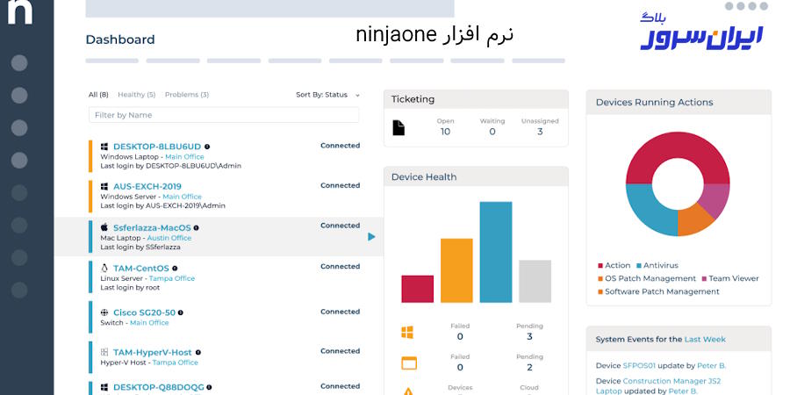This screenshot has width=790, height=395.
Task: Click Windows icon beside DESKTOP-8LBU6UD
Action: pos(104,147)
